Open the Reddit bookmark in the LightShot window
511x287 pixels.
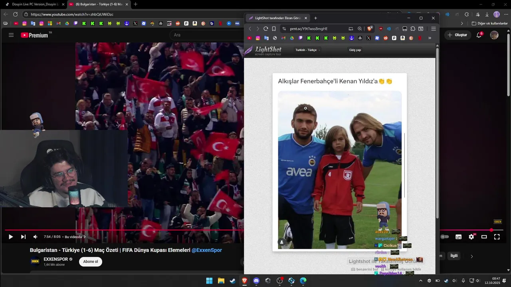[386, 38]
